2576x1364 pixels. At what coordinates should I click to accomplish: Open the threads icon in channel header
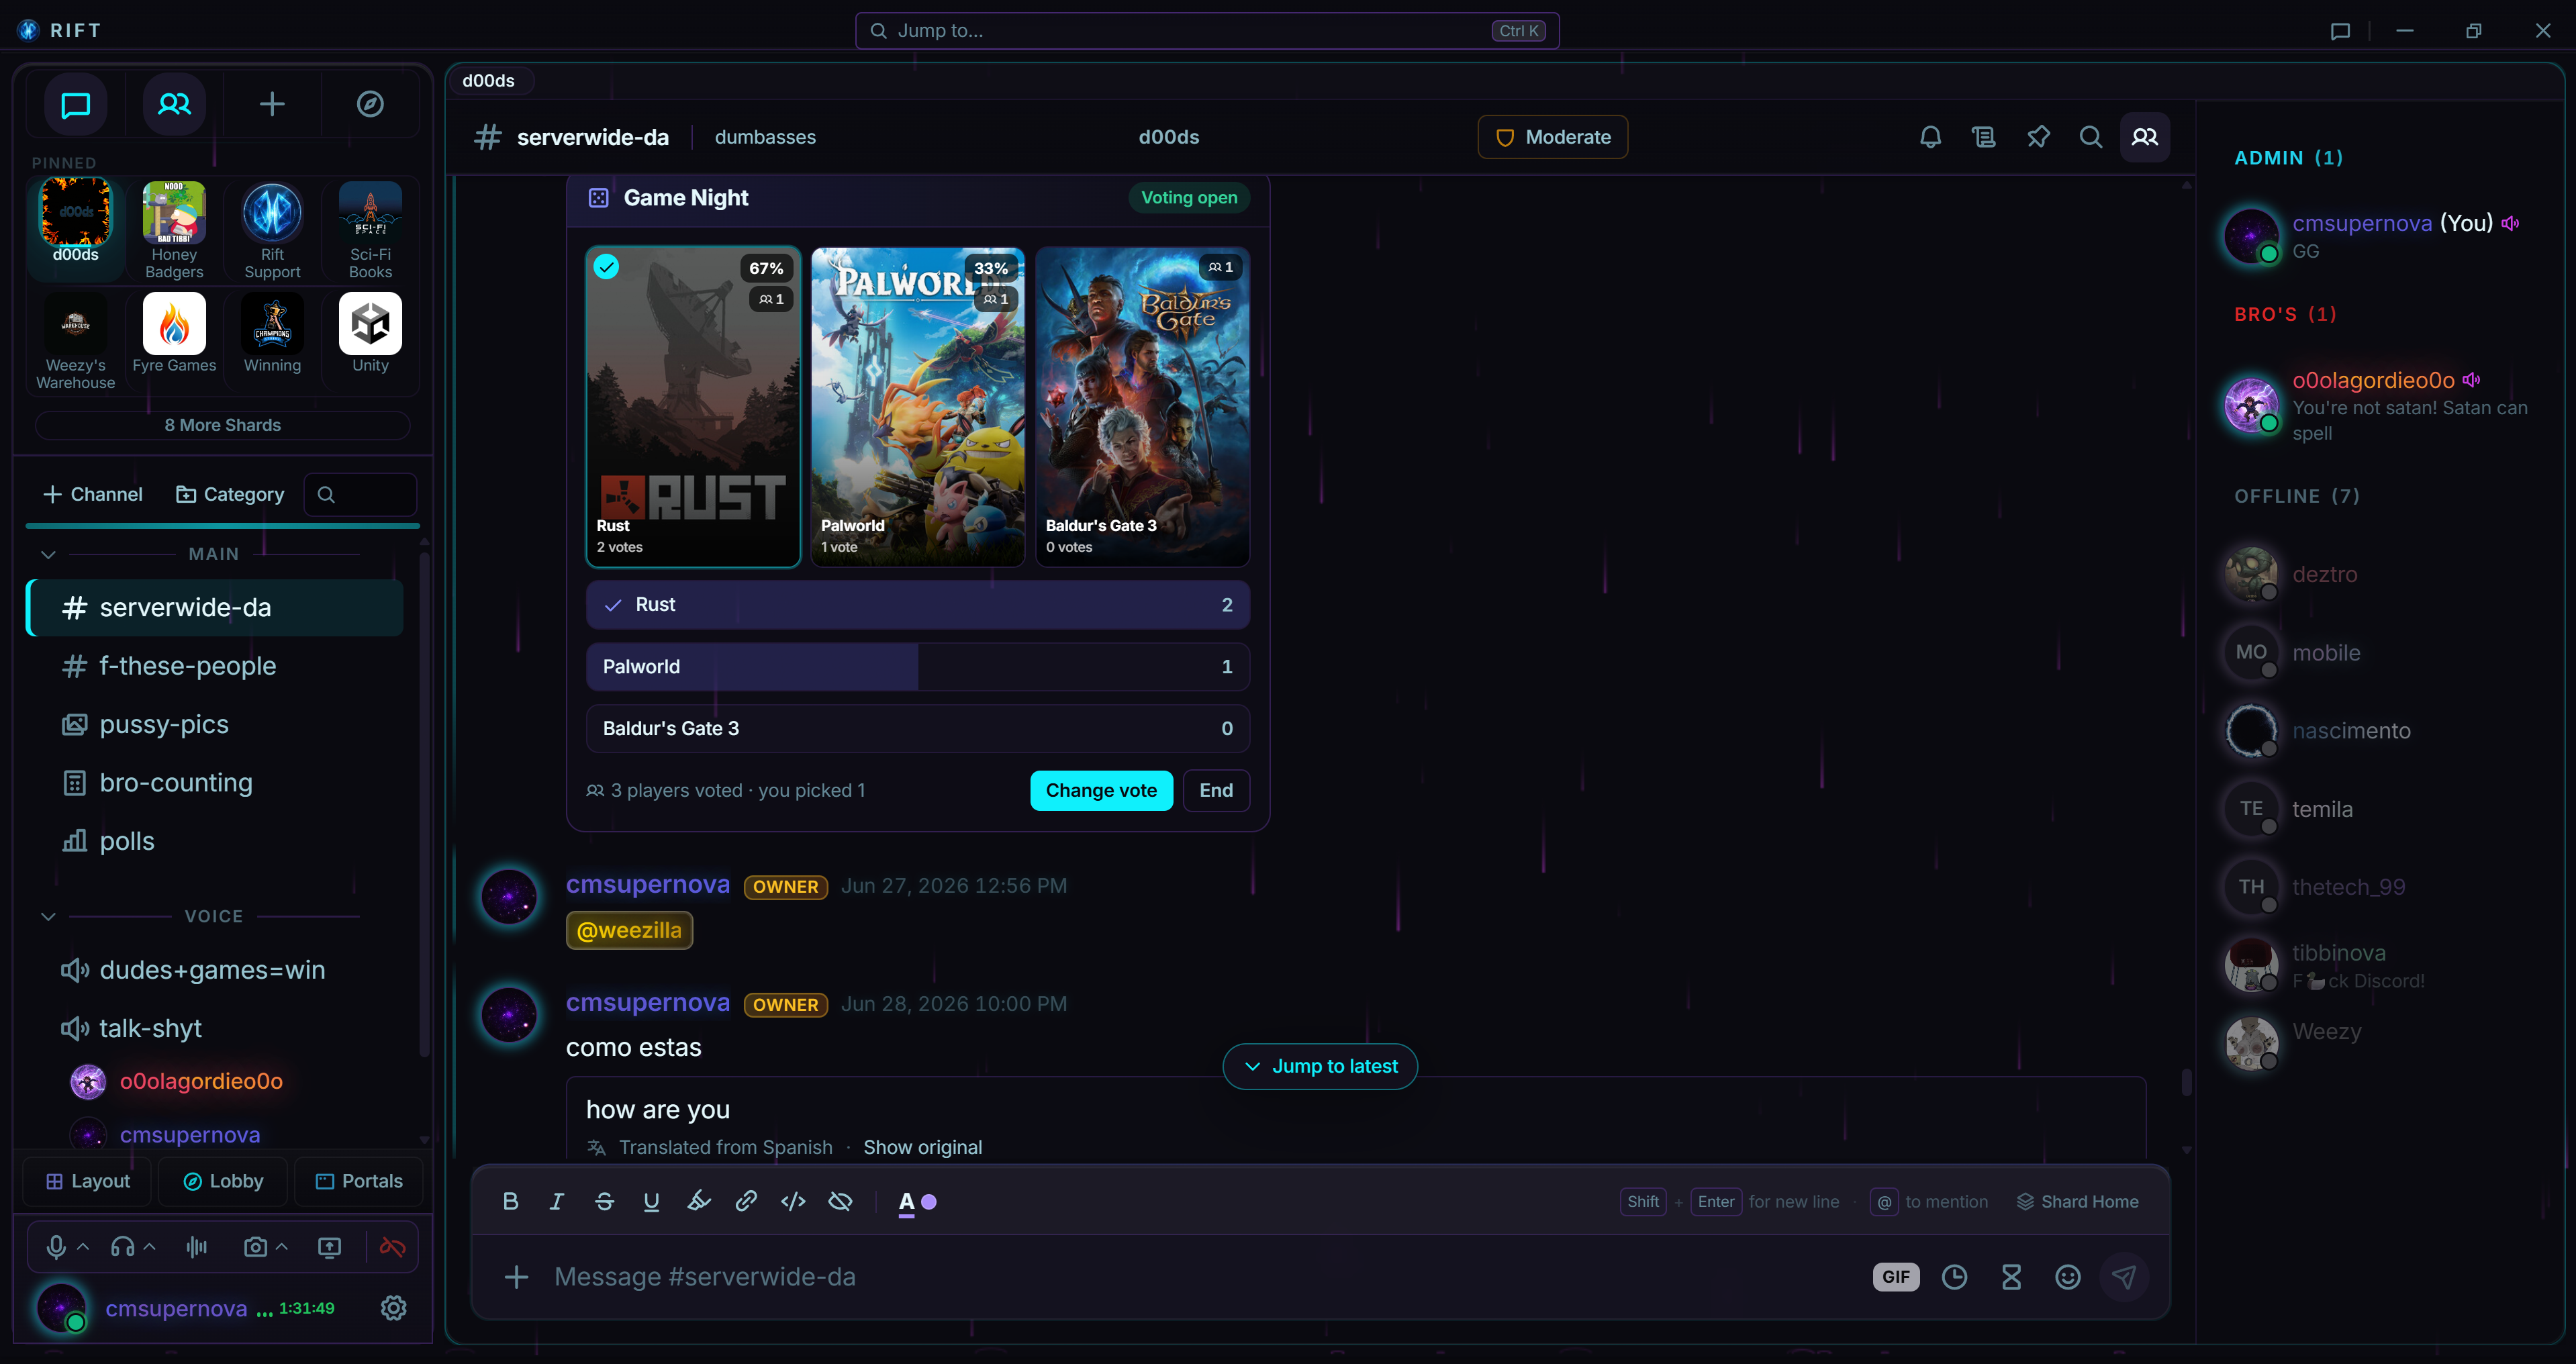point(1984,137)
